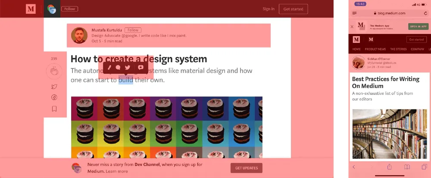Click the highlight pen icon in popup
431x178 pixels.
point(109,67)
